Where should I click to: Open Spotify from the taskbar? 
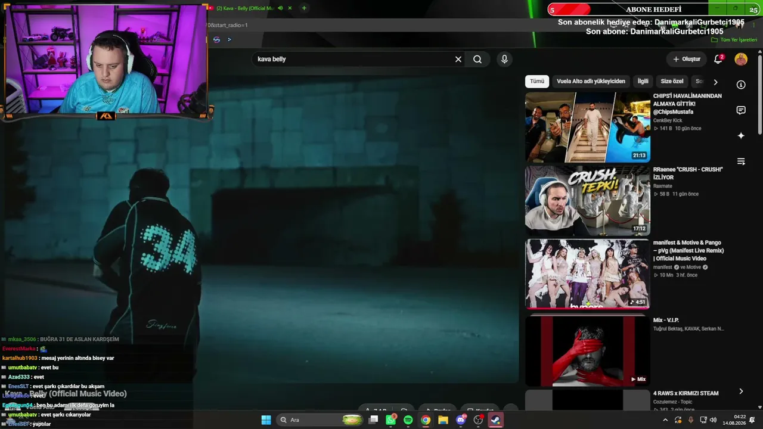(408, 420)
